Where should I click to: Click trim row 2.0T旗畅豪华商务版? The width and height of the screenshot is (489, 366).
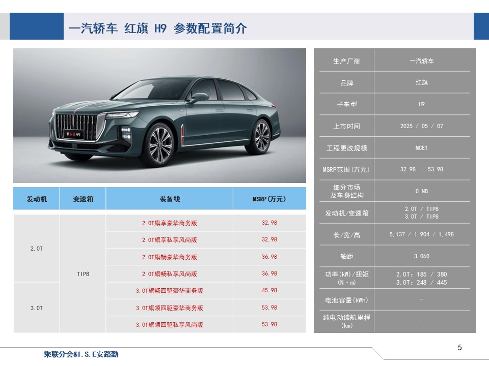(x=169, y=257)
